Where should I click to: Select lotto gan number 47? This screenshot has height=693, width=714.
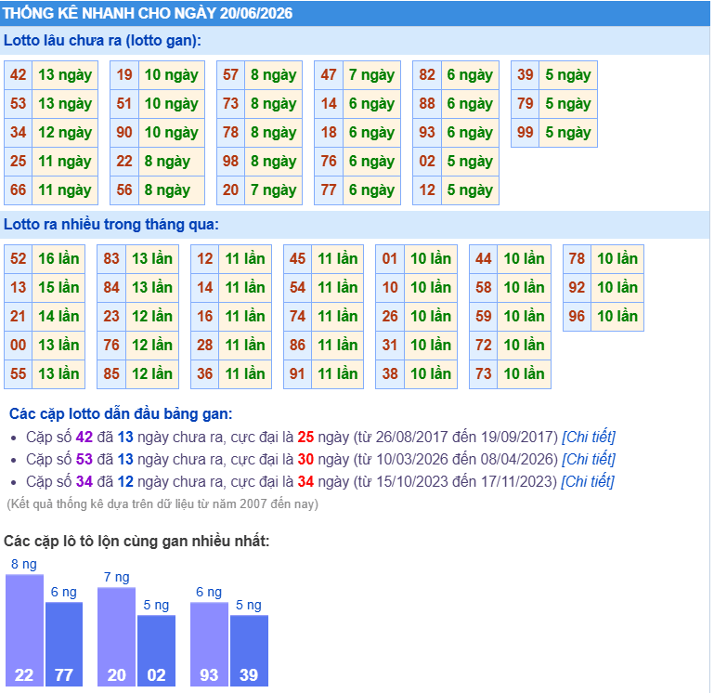329,75
